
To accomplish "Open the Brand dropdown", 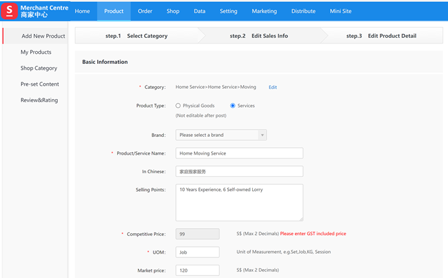I will click(x=221, y=135).
